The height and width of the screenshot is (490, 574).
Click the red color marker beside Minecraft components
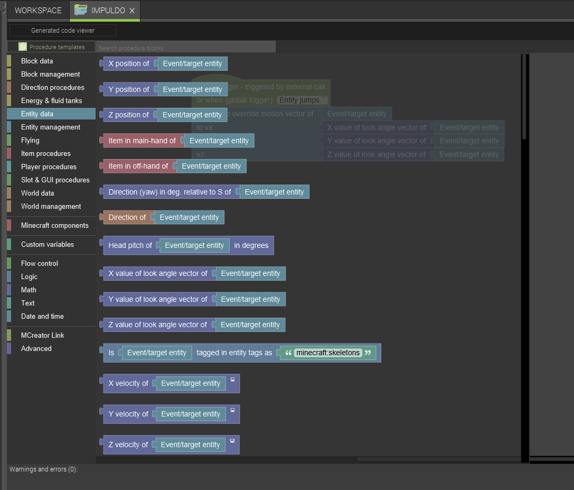(9, 225)
